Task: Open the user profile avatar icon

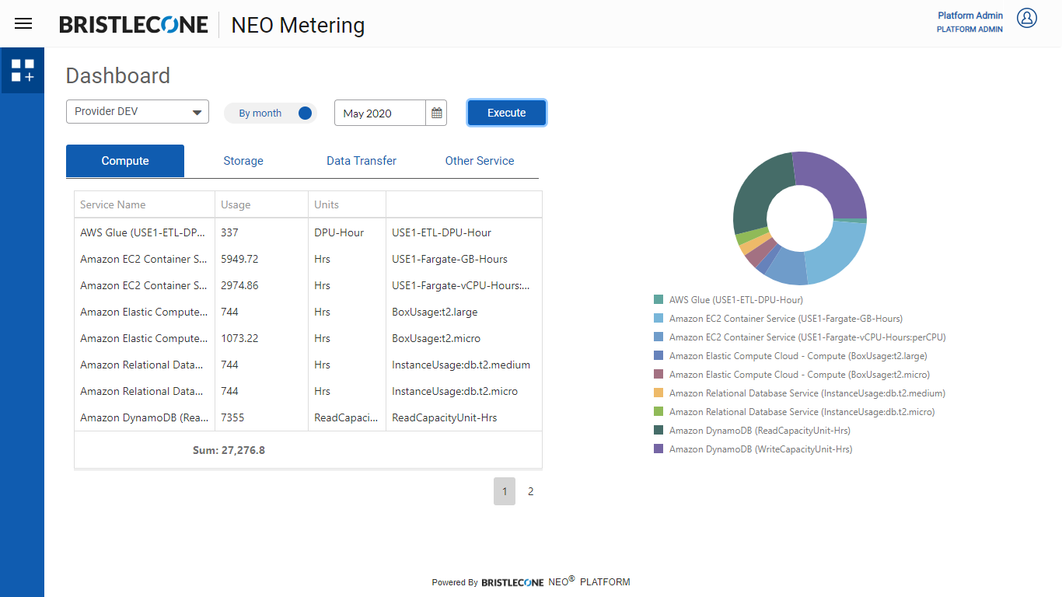Action: point(1027,19)
